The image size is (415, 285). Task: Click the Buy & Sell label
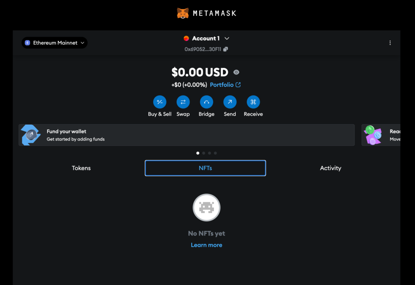coord(160,114)
